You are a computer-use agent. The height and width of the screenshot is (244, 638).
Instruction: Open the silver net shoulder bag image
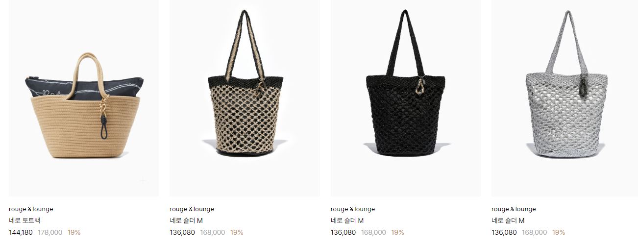[564, 98]
